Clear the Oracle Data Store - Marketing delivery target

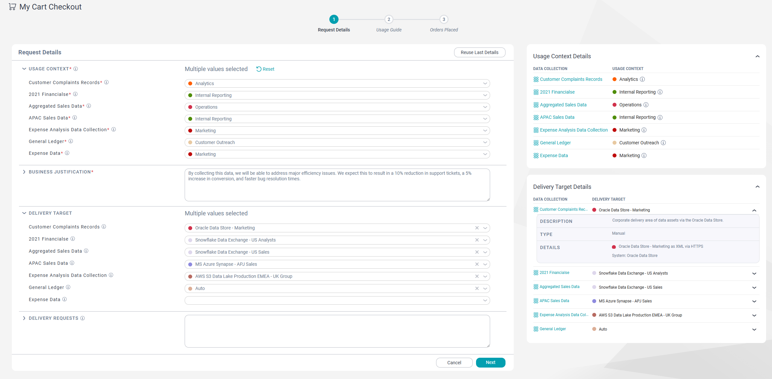coord(477,228)
